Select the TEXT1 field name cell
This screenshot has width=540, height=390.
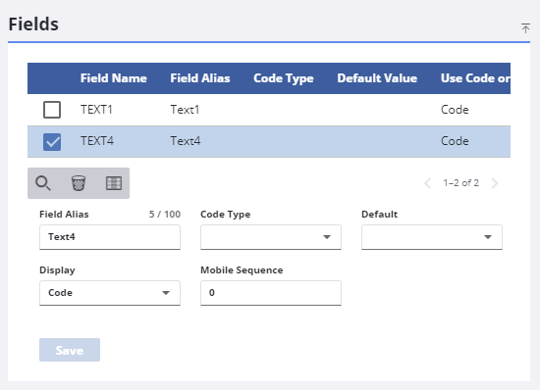click(x=96, y=110)
